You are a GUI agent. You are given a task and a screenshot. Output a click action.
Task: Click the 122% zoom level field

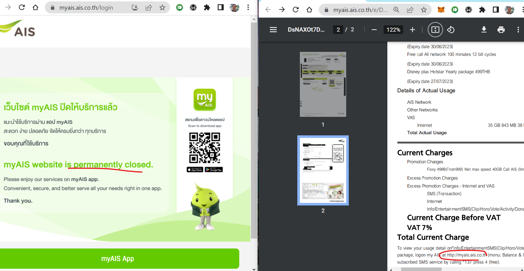coord(393,30)
